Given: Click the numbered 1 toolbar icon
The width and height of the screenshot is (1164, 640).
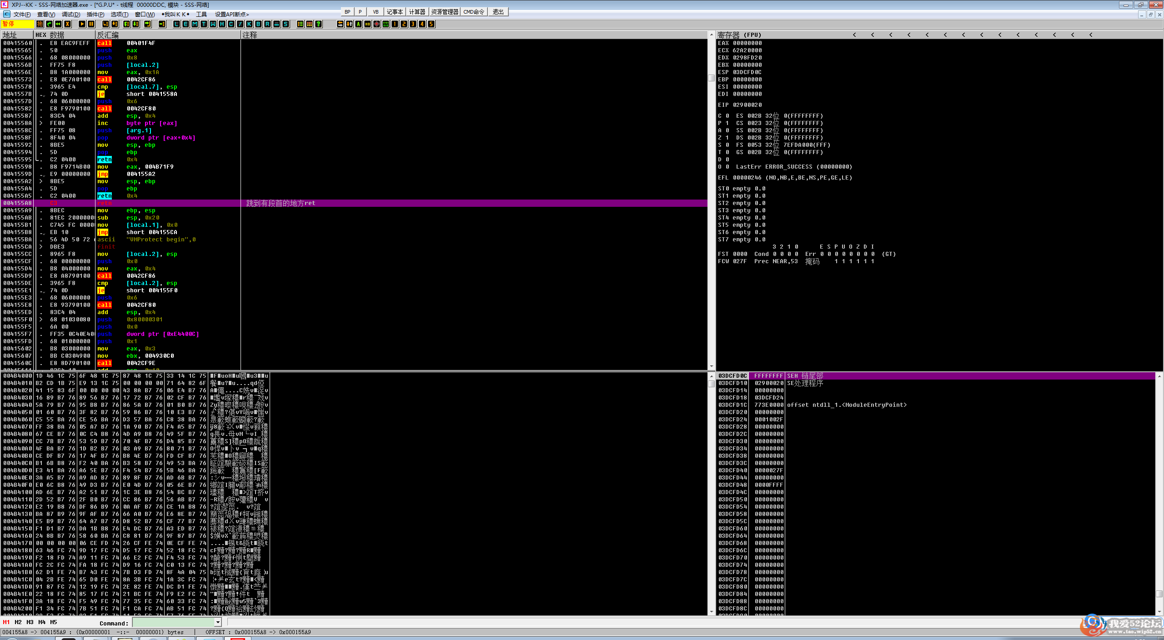Looking at the screenshot, I should click(x=395, y=24).
